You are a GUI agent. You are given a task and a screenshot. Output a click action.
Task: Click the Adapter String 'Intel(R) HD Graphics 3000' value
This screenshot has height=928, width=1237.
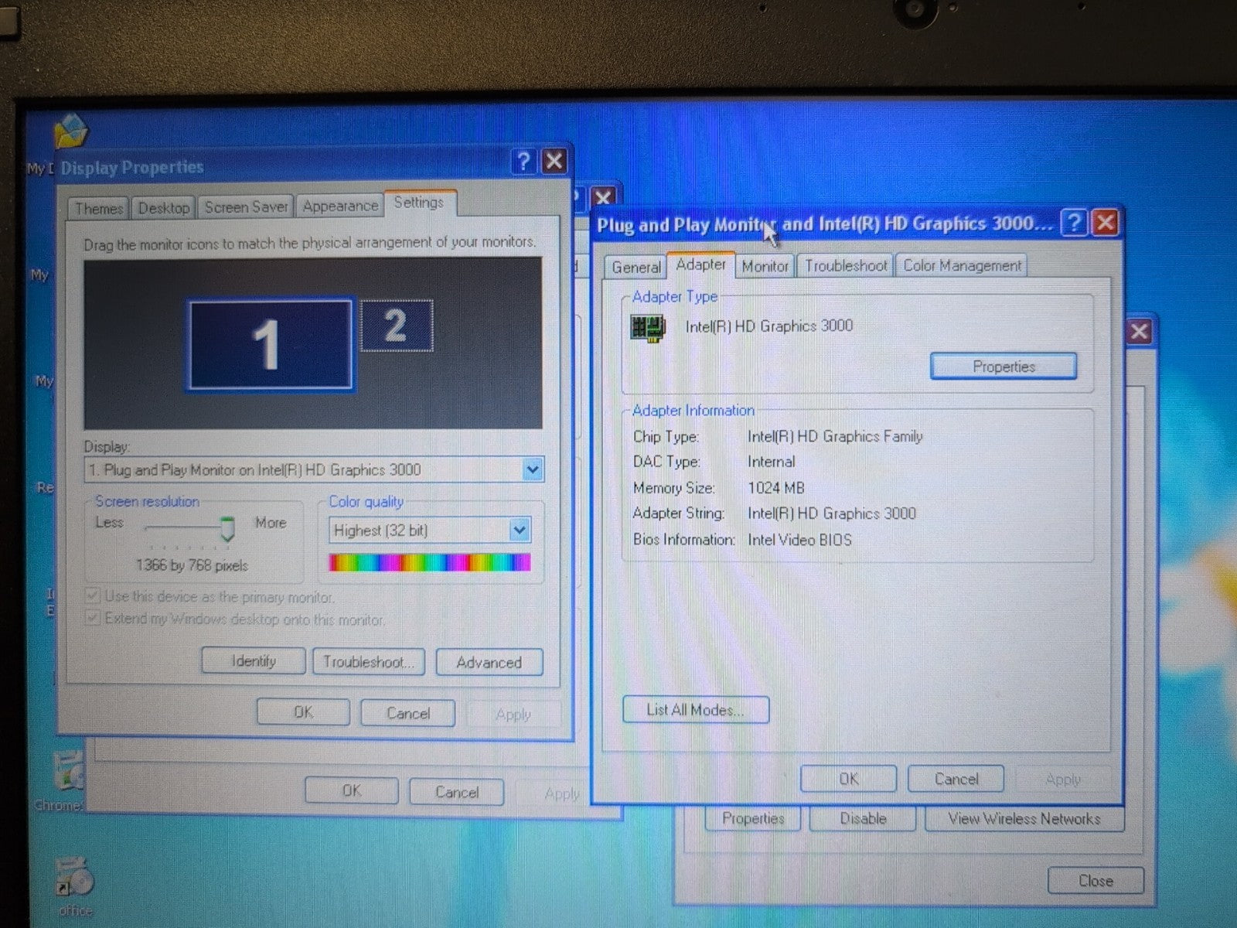pyautogui.click(x=832, y=513)
